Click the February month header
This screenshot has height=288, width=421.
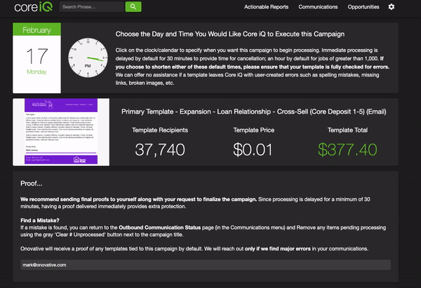[x=36, y=29]
